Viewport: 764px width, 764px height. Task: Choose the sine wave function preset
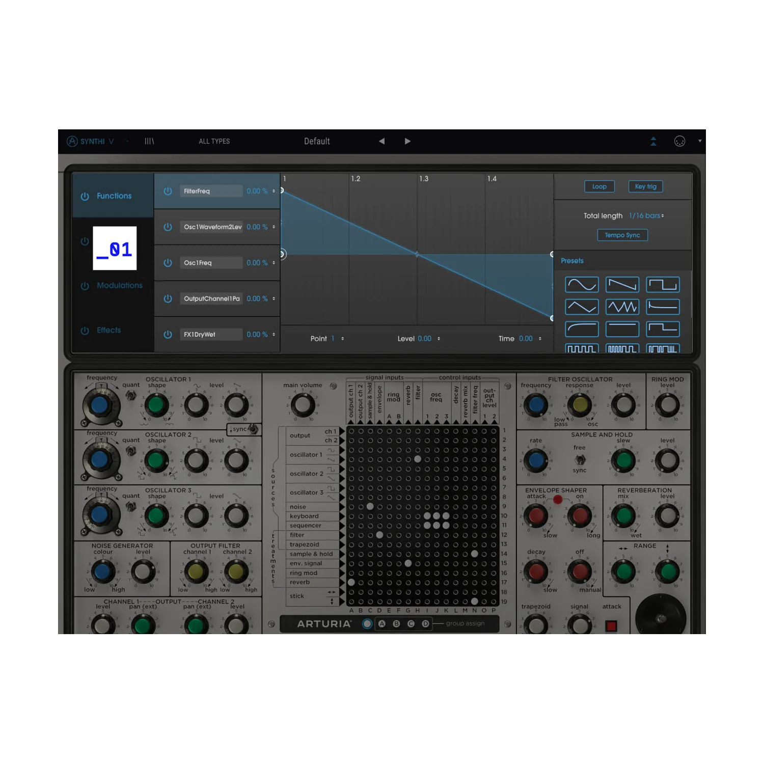point(582,284)
